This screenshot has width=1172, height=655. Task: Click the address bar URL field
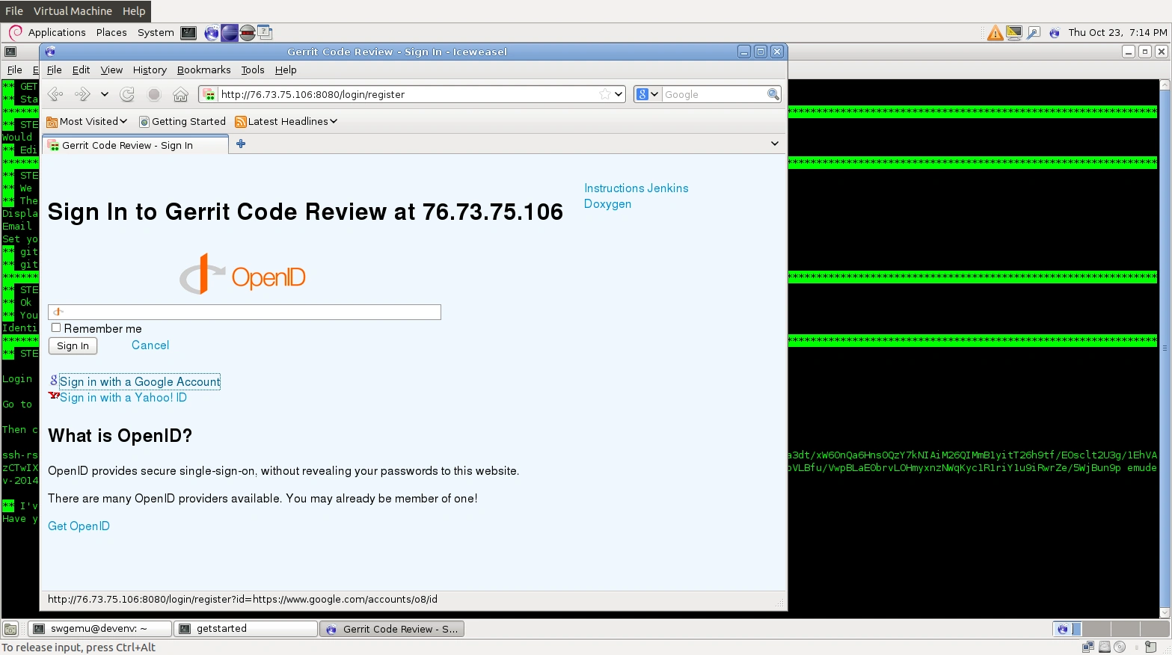tap(408, 94)
